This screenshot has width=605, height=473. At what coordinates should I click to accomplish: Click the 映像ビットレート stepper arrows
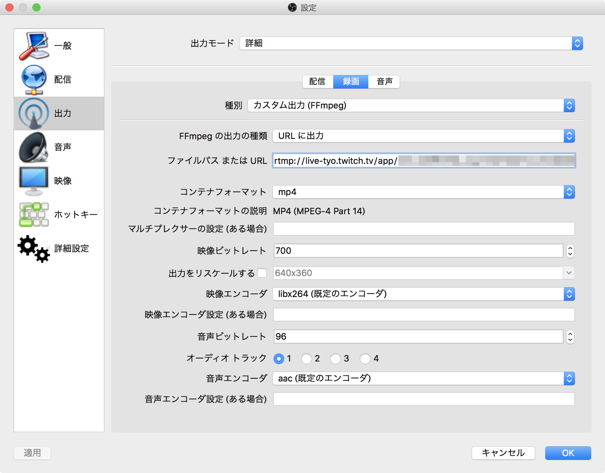click(x=570, y=251)
